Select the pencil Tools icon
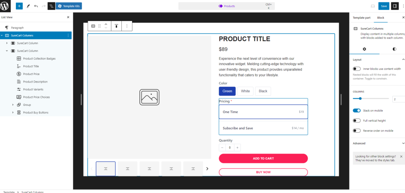 [28, 6]
